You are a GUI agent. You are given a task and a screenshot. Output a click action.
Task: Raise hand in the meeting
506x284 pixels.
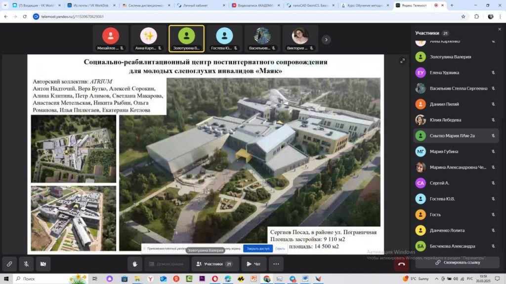pos(135,264)
